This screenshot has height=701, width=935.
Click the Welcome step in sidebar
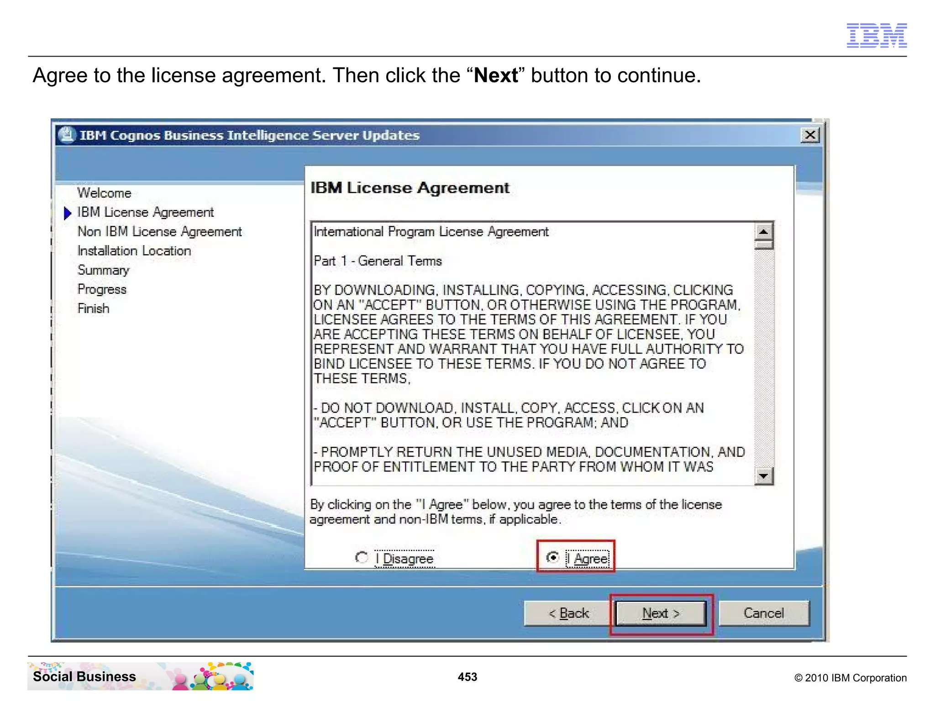pyautogui.click(x=104, y=193)
